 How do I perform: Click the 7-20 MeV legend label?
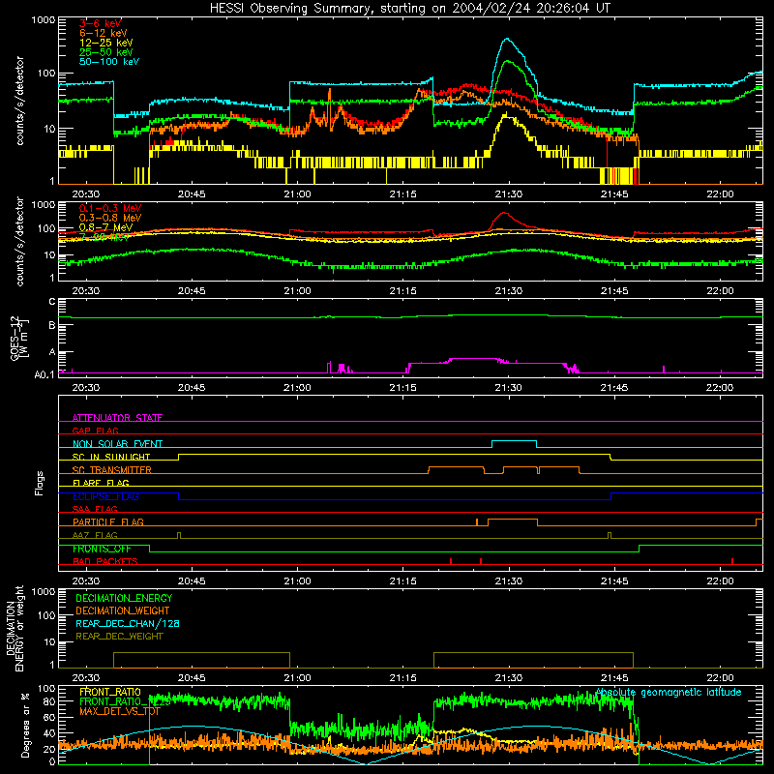tap(104, 237)
